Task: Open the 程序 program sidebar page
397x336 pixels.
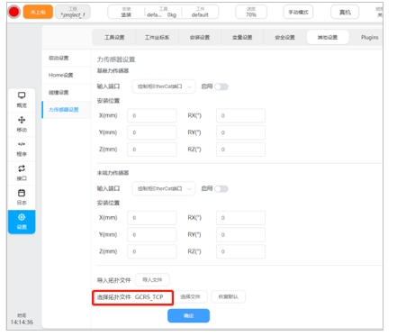Action: pyautogui.click(x=22, y=149)
